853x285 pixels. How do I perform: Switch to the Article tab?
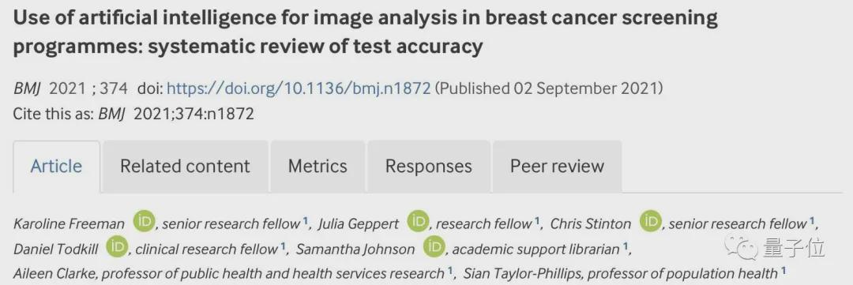(x=57, y=167)
